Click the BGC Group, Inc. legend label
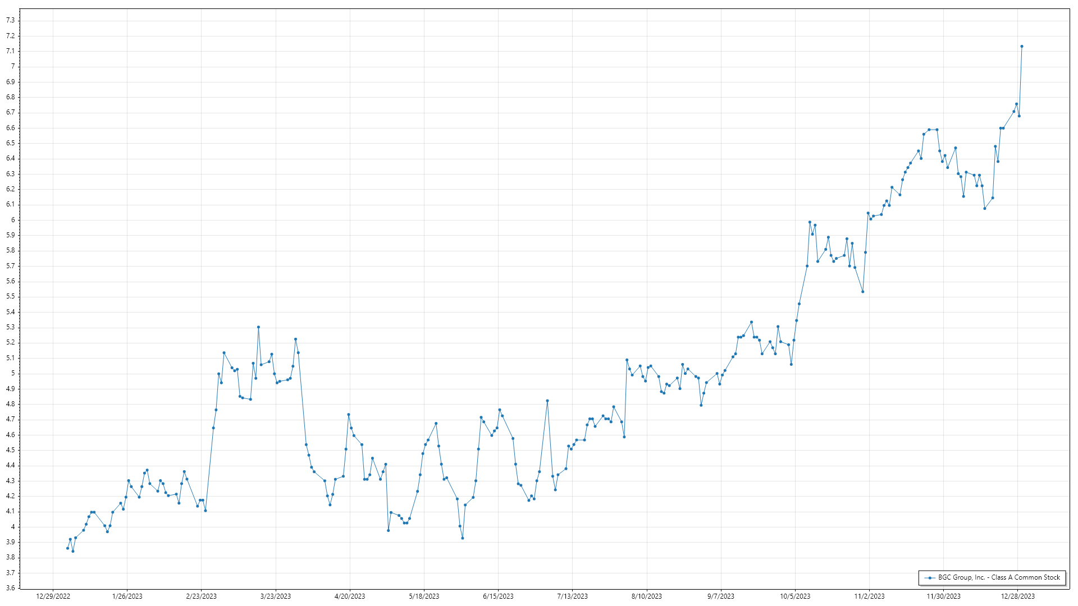The image size is (1078, 606). point(999,577)
